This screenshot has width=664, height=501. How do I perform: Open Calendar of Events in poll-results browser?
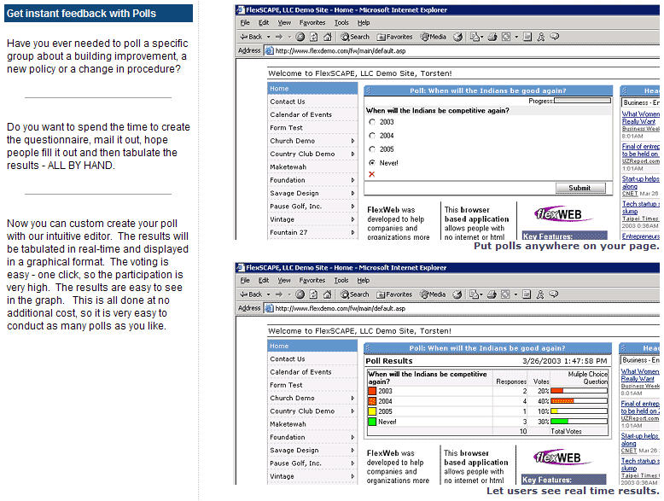[300, 372]
